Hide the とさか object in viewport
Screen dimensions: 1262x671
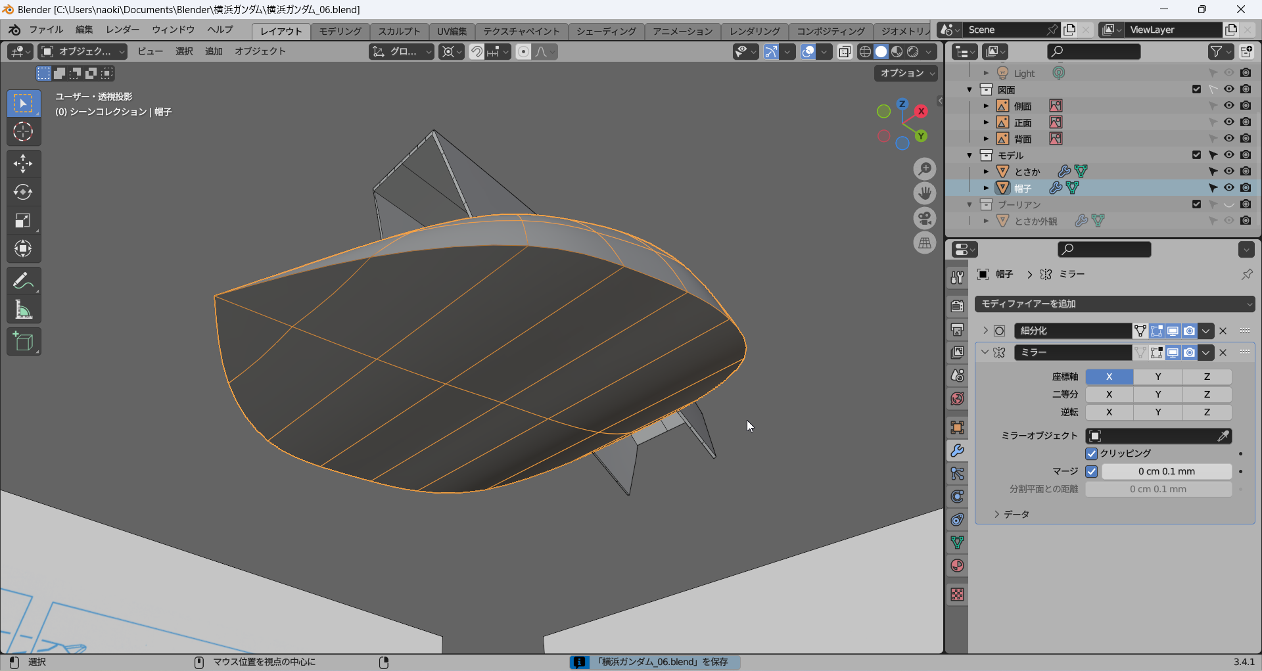point(1228,172)
